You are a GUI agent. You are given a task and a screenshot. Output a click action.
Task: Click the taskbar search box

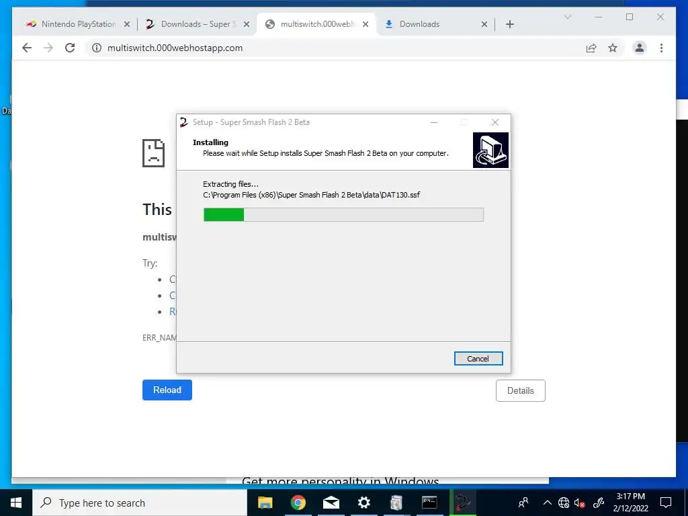click(140, 503)
